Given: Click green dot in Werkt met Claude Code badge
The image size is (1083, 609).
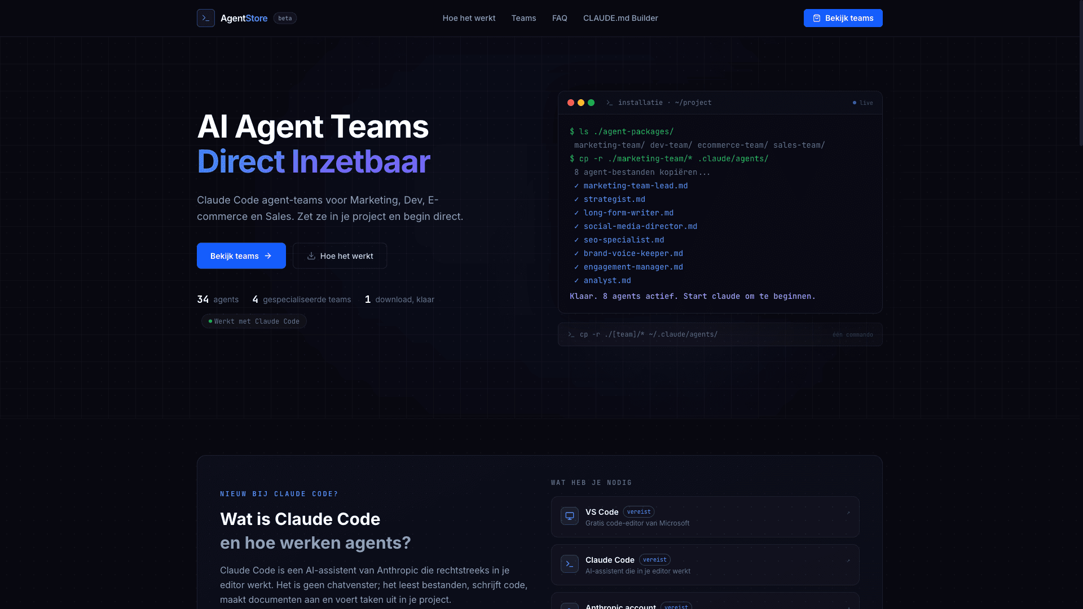Looking at the screenshot, I should (x=210, y=321).
